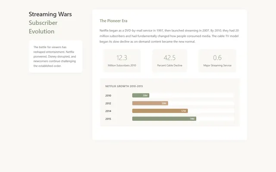Click the 2010 bar showing 20M
The width and height of the screenshot is (276, 172).
tap(141, 95)
